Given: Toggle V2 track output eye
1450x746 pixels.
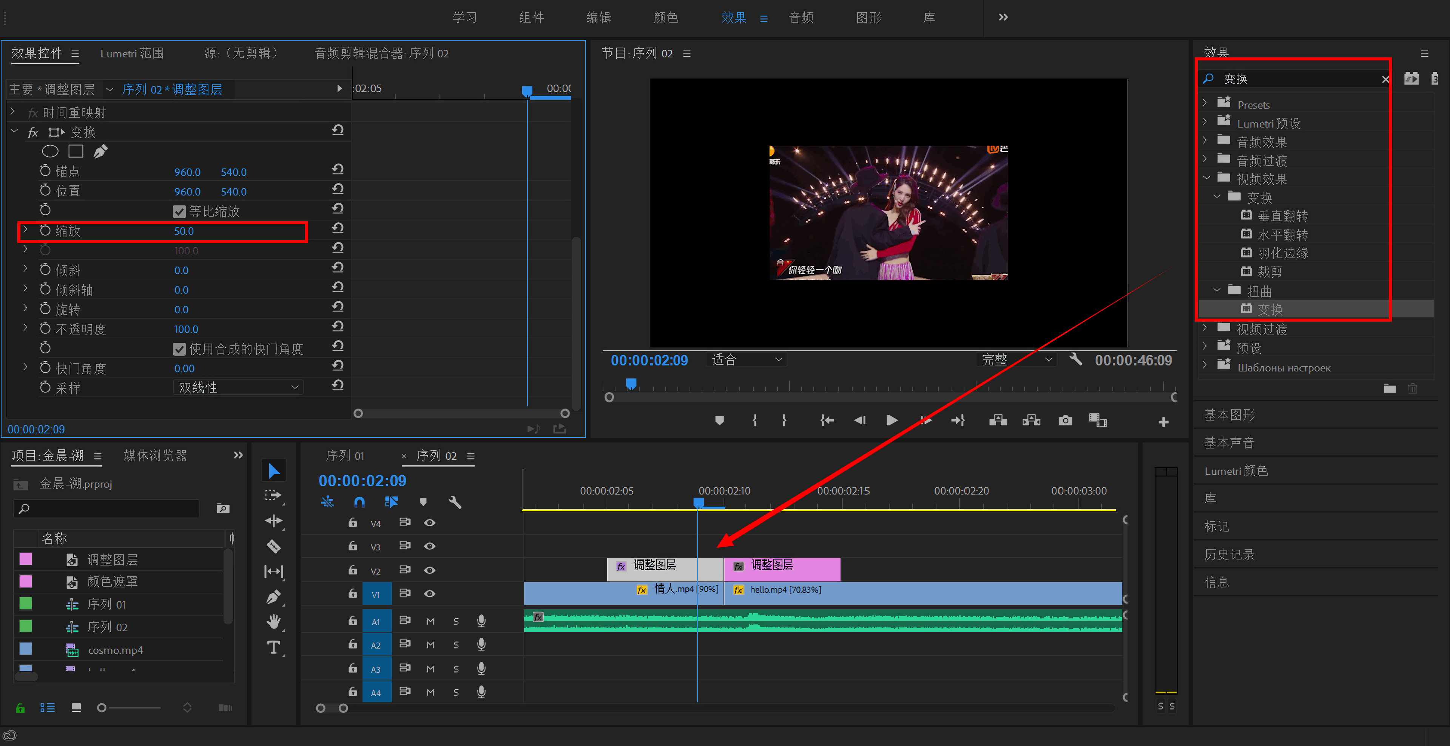Looking at the screenshot, I should tap(429, 570).
